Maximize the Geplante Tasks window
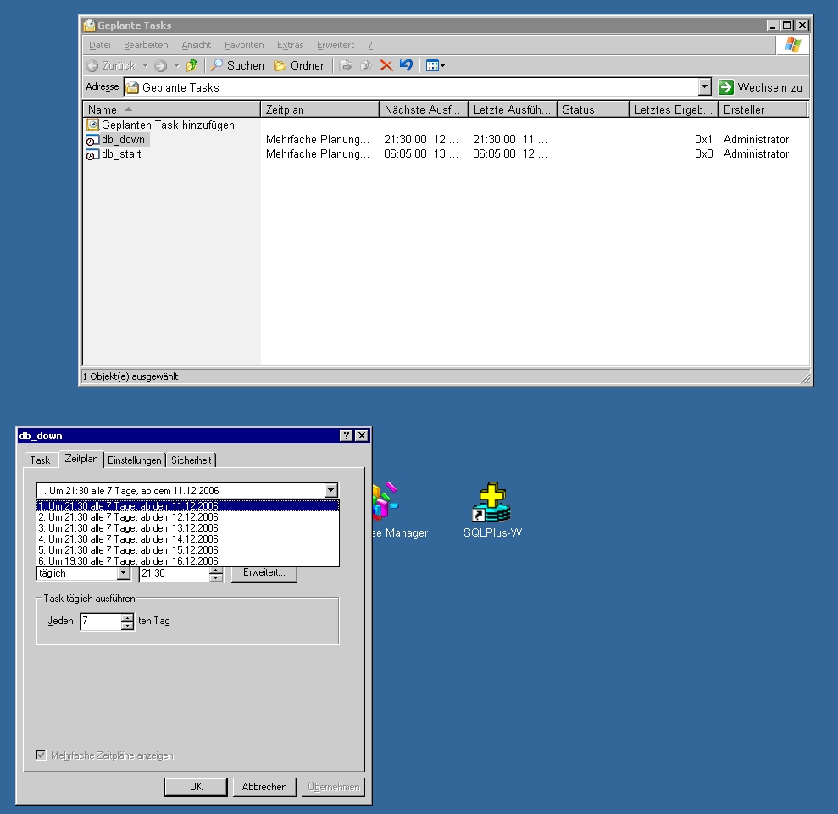The height and width of the screenshot is (814, 838). pos(787,25)
